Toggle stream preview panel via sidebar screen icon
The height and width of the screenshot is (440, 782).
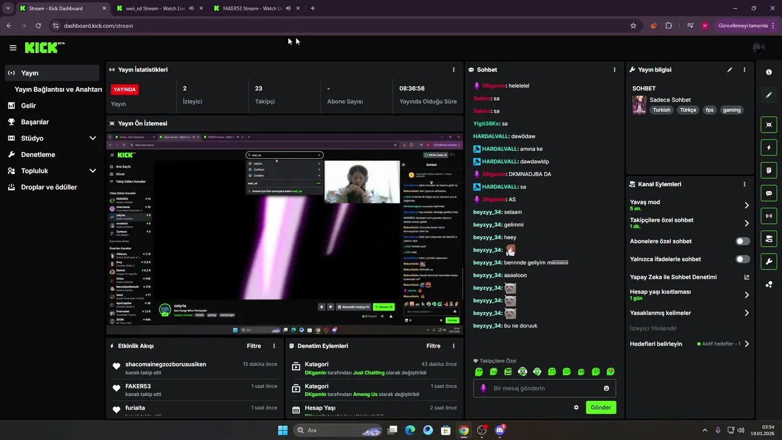click(x=769, y=125)
